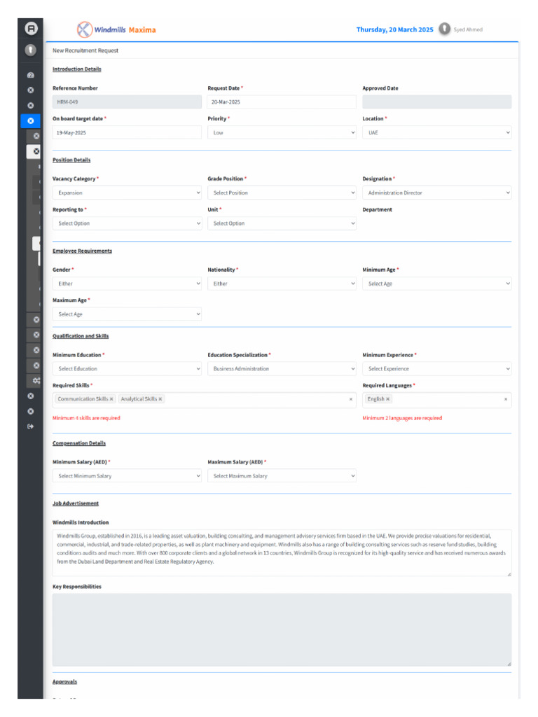The height and width of the screenshot is (717, 538).
Task: Expand the Reporting to dropdown
Action: tap(127, 223)
